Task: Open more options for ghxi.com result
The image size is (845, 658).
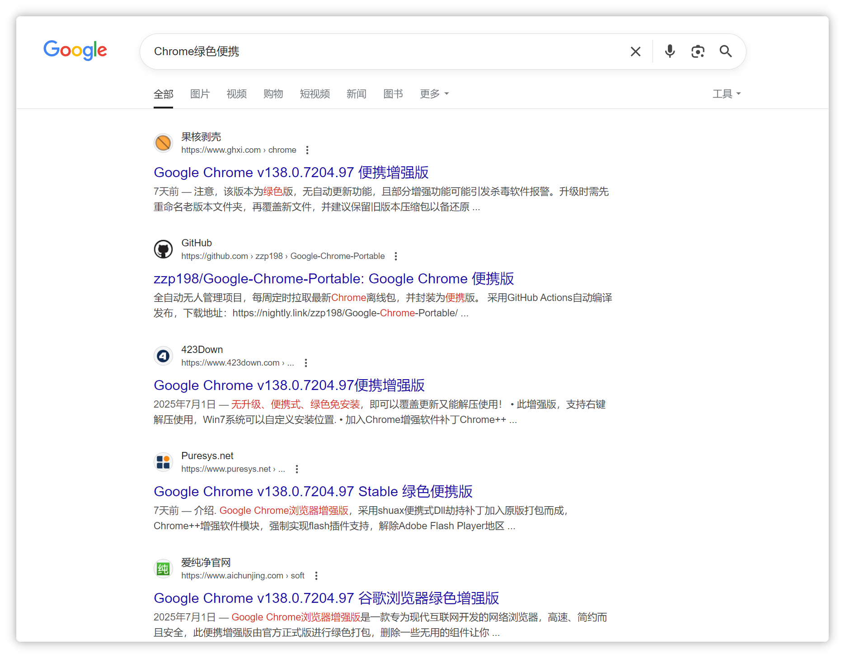Action: coord(307,150)
